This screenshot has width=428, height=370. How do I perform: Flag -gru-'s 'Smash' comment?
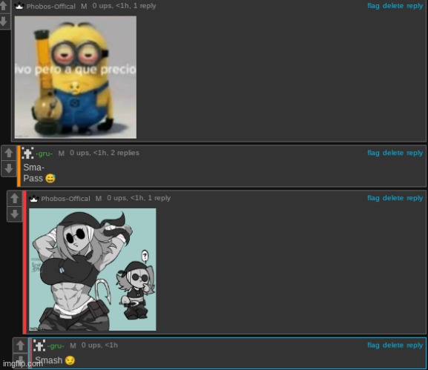(373, 346)
